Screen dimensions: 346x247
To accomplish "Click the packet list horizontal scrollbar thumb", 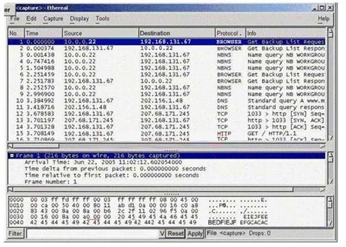I will [x=36, y=146].
